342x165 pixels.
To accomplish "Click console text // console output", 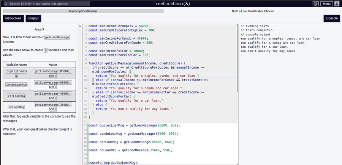I will [255, 35].
